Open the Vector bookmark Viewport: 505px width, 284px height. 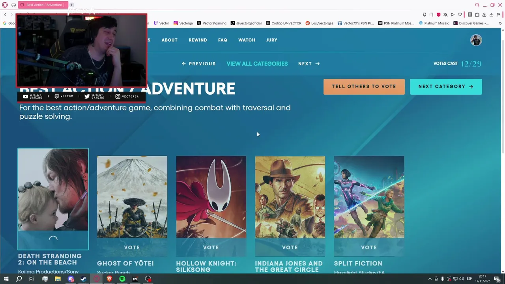point(161,23)
